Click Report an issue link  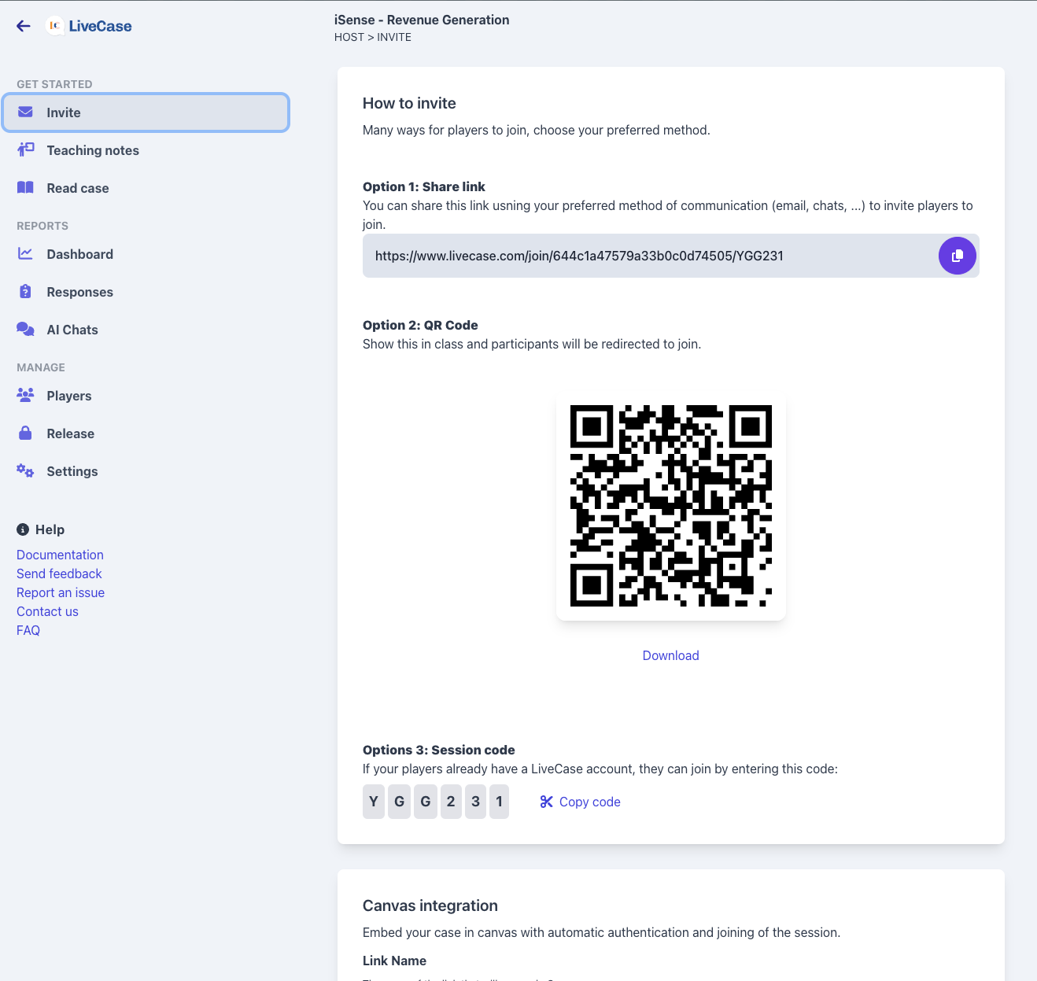coord(61,592)
